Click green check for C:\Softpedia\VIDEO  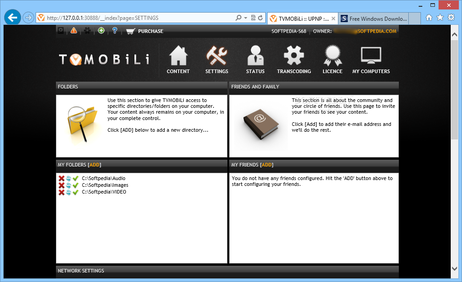[75, 192]
